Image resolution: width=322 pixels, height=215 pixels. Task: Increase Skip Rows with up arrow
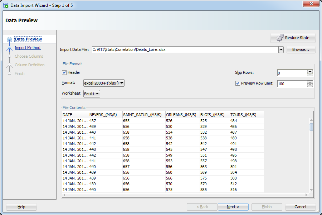(310, 71)
